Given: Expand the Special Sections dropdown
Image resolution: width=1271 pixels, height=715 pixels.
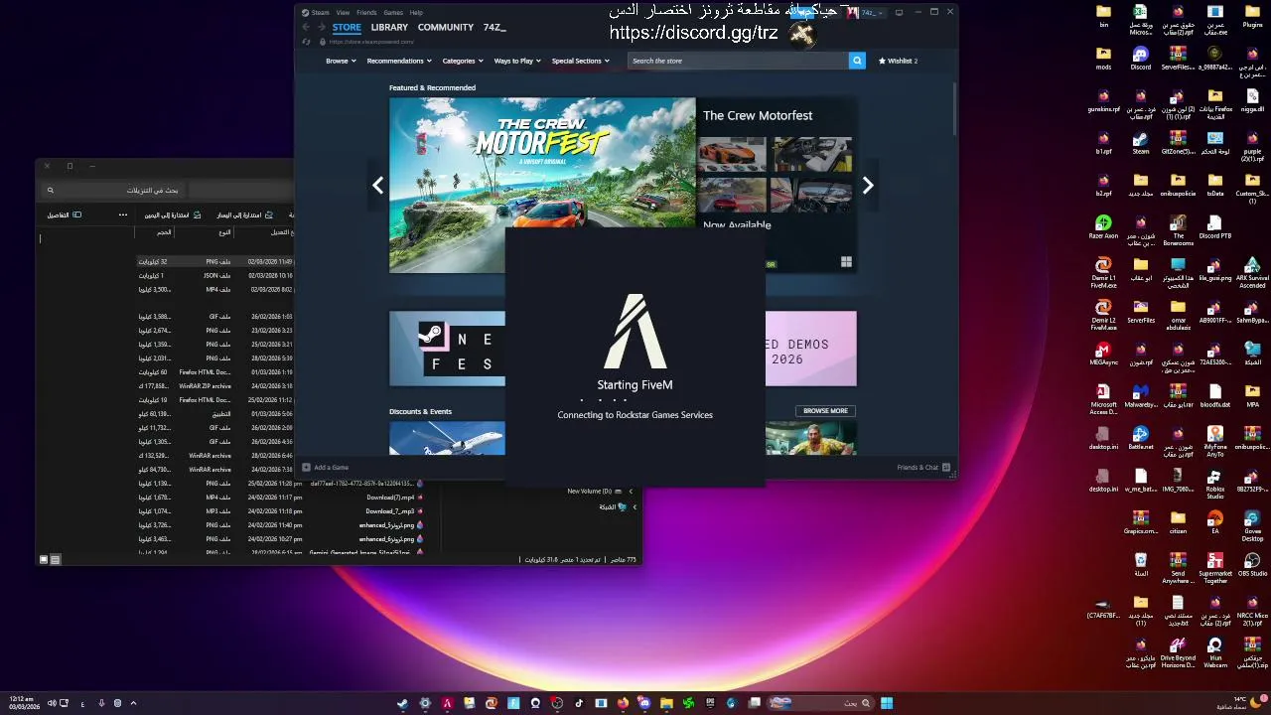Looking at the screenshot, I should coord(580,61).
